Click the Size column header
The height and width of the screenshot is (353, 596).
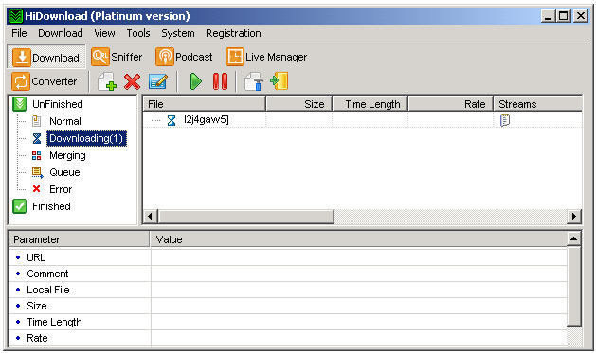coord(298,104)
